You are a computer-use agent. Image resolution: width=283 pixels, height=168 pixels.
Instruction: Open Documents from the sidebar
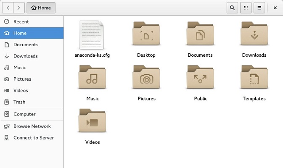click(26, 45)
